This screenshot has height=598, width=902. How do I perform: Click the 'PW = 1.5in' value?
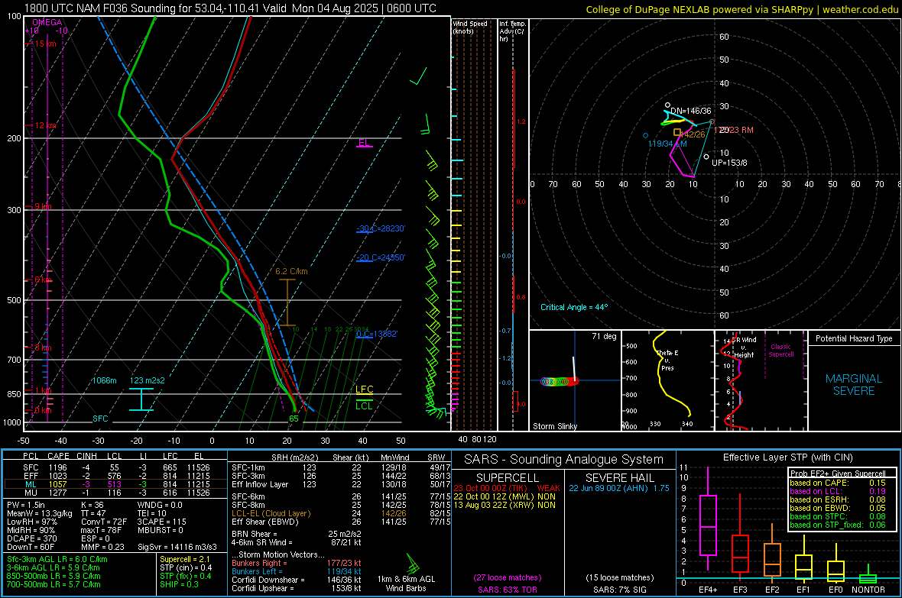coord(26,505)
